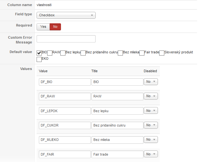The height and width of the screenshot is (162, 198).
Task: Set Required to Yes
Action: click(x=43, y=27)
